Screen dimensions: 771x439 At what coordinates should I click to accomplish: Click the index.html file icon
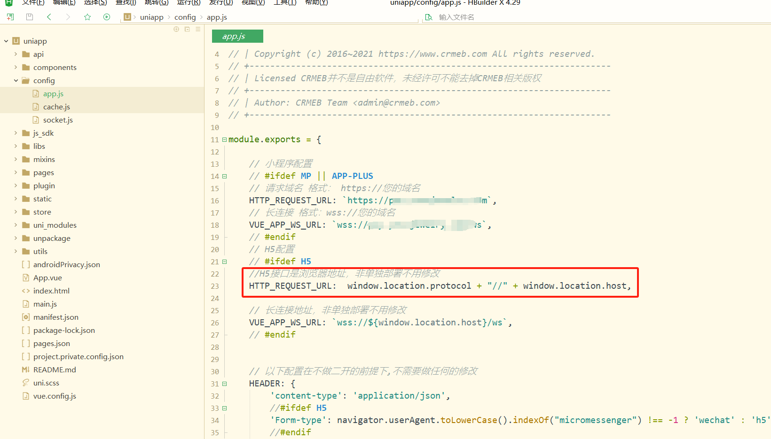(26, 291)
